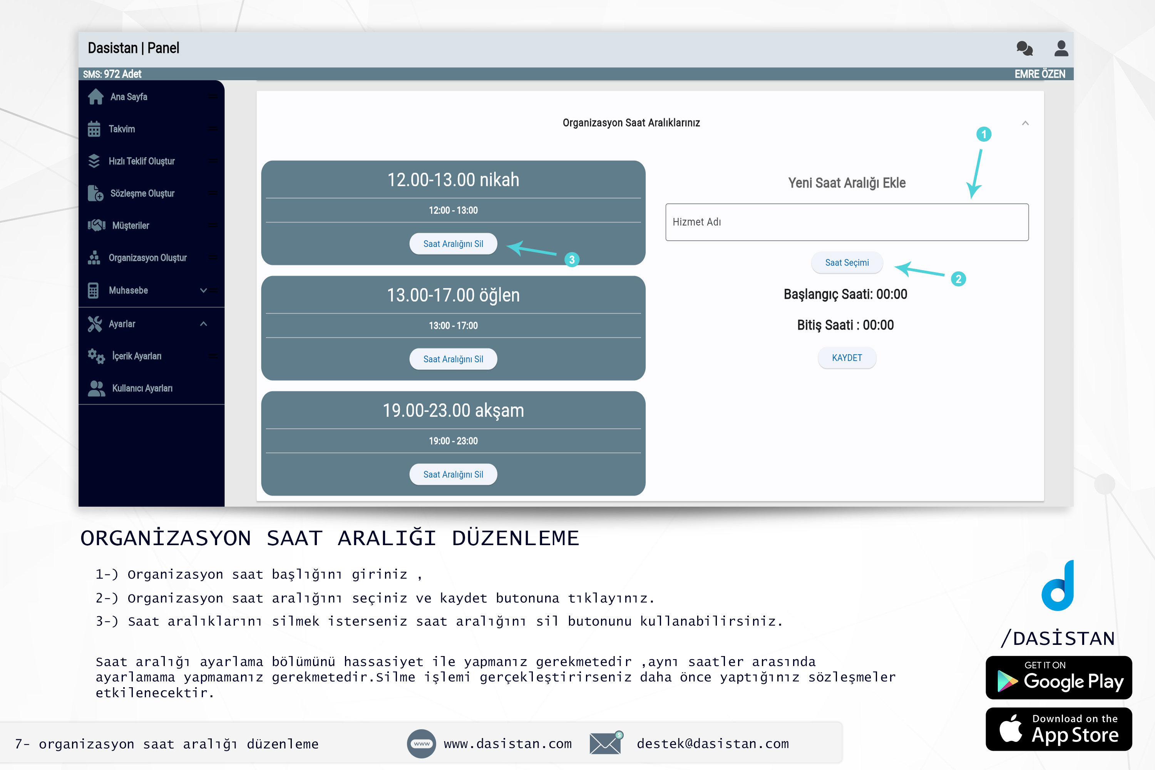
Task: Click the EMRE ÖZEN username label
Action: [x=1039, y=74]
